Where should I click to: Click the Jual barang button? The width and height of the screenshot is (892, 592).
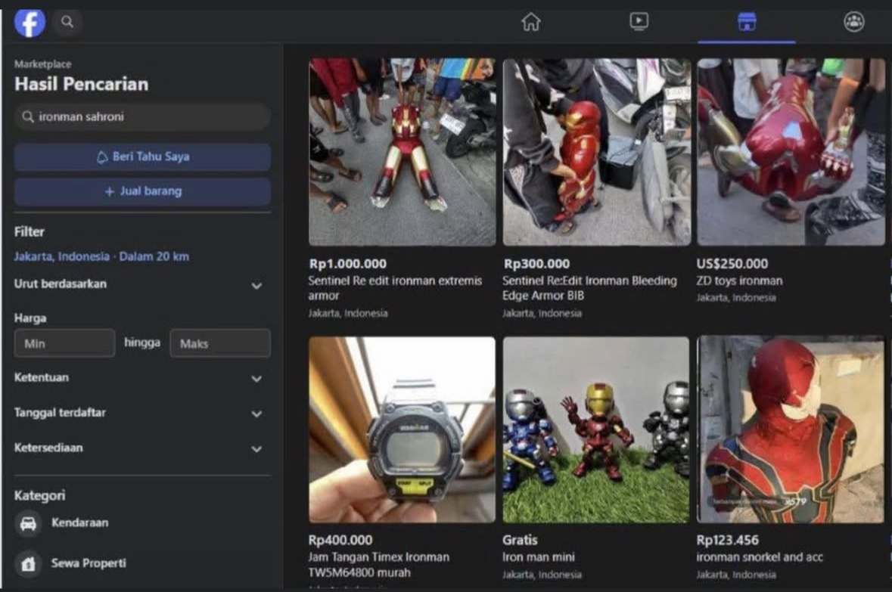point(142,191)
